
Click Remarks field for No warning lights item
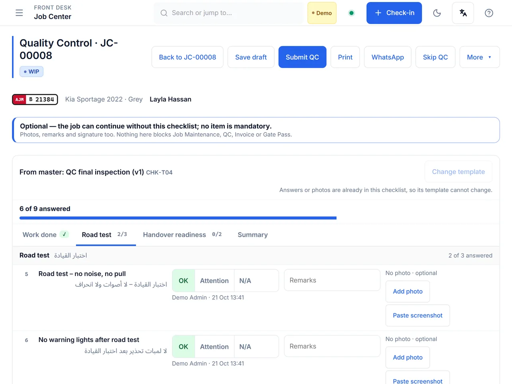click(332, 346)
